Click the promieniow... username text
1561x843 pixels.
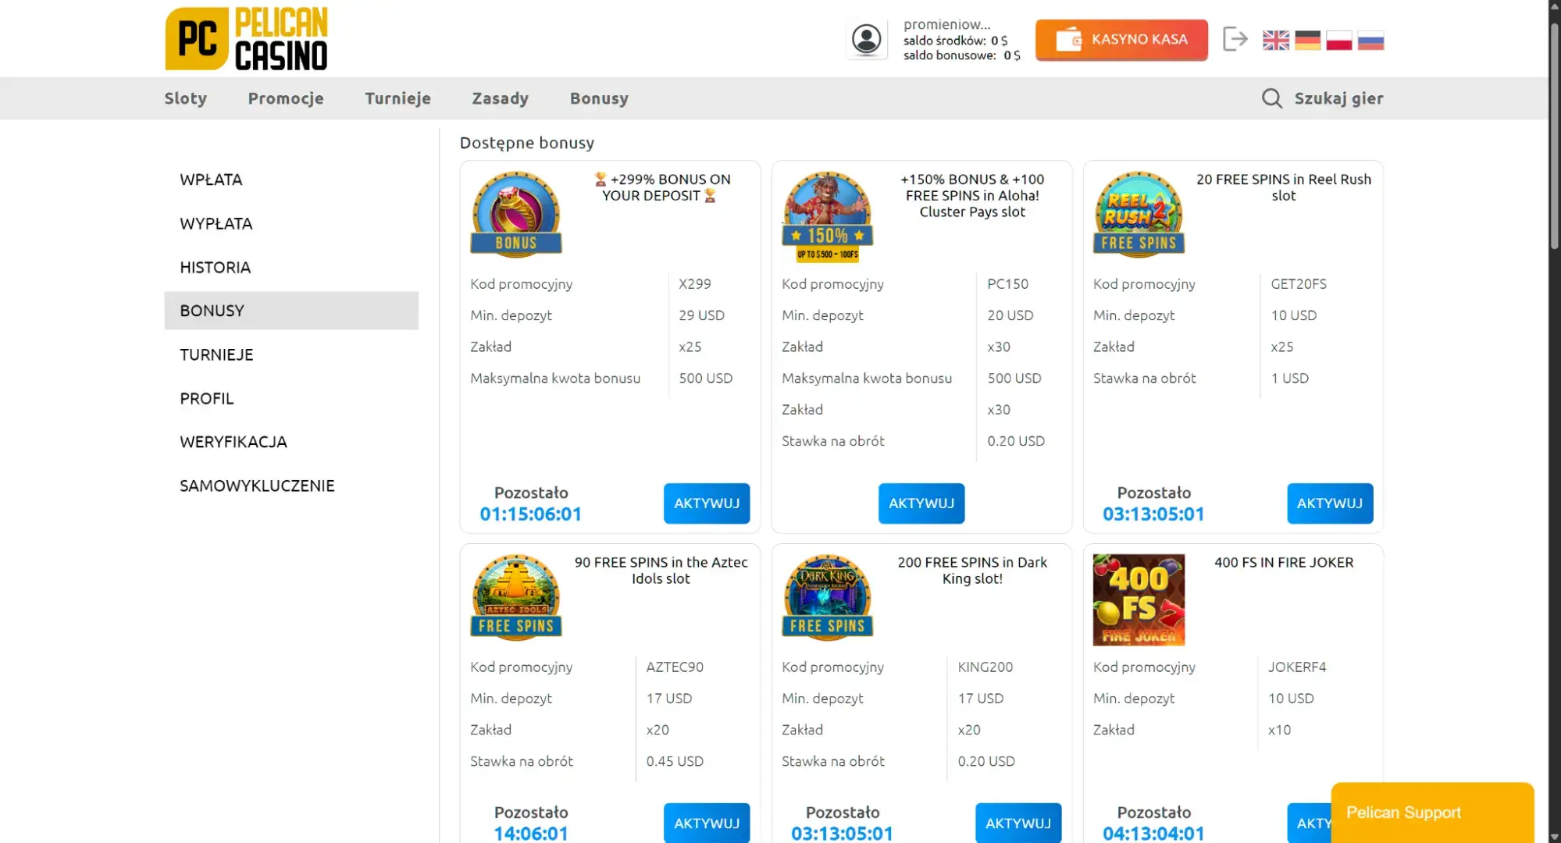click(x=946, y=24)
